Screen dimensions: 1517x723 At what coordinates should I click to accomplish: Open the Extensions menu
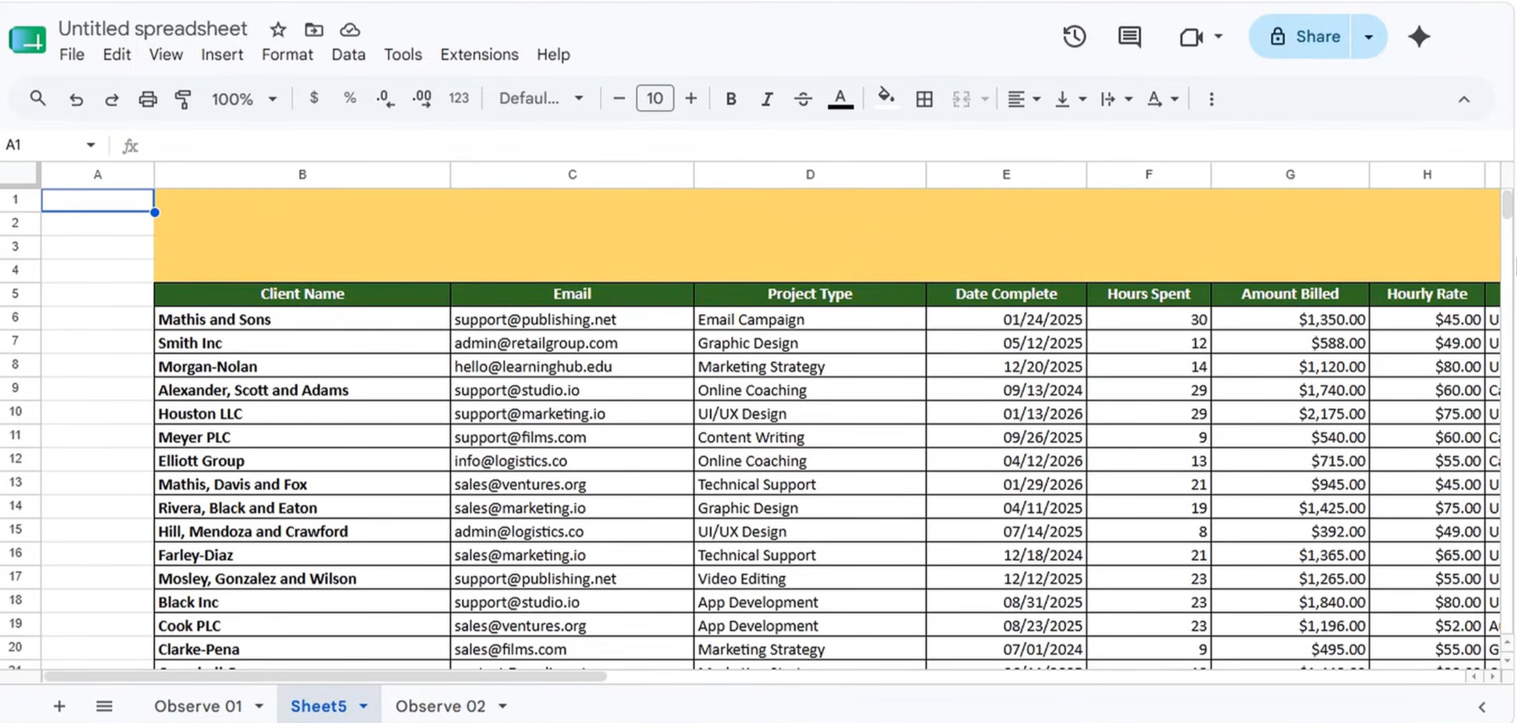(479, 54)
